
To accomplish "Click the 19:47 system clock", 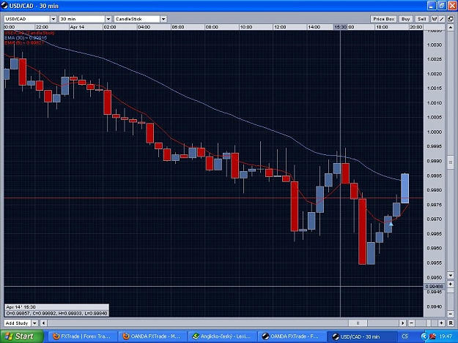I will [x=446, y=336].
